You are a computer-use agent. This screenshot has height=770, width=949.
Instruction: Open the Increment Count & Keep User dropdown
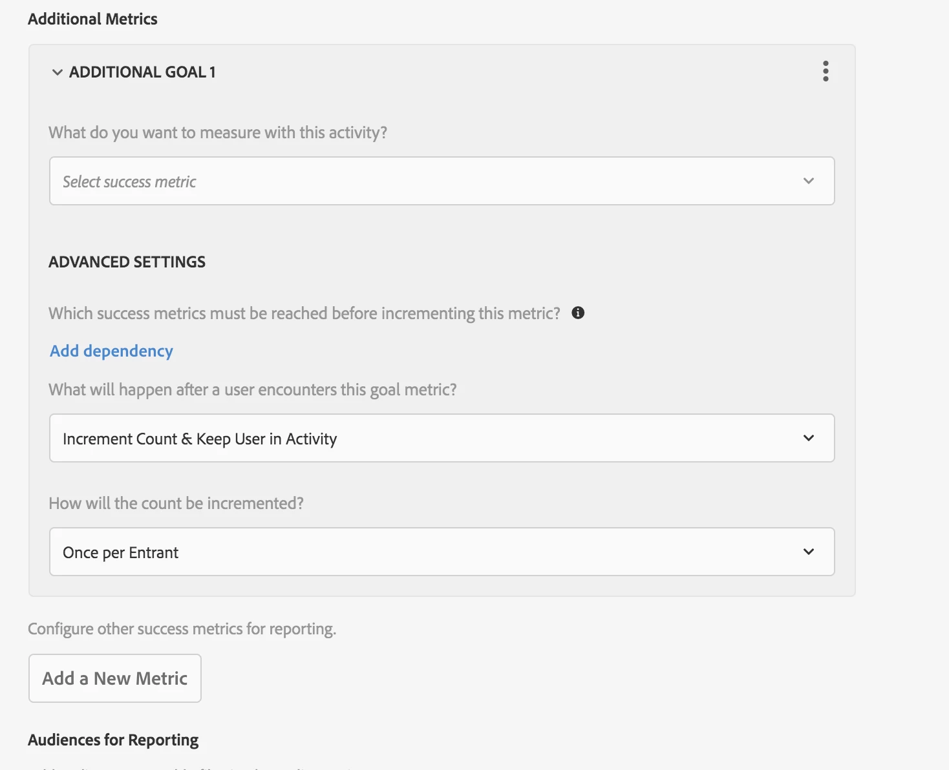(427, 439)
